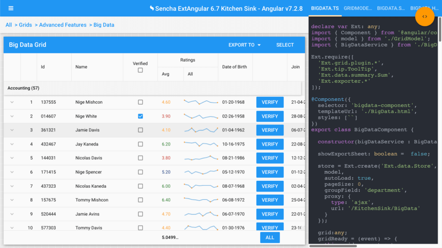Click the Sencha logo in title bar

(x=152, y=8)
